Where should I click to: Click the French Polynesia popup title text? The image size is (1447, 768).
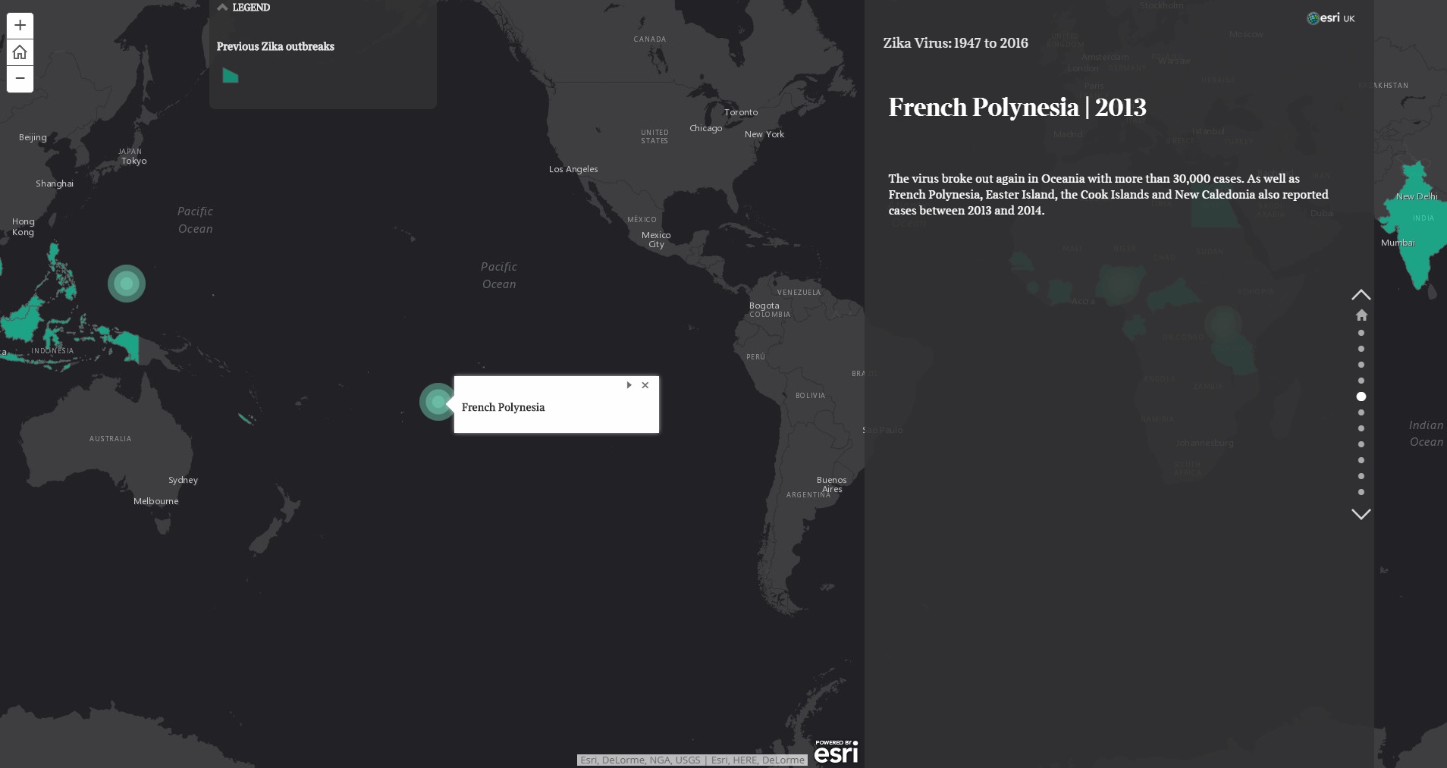(503, 407)
